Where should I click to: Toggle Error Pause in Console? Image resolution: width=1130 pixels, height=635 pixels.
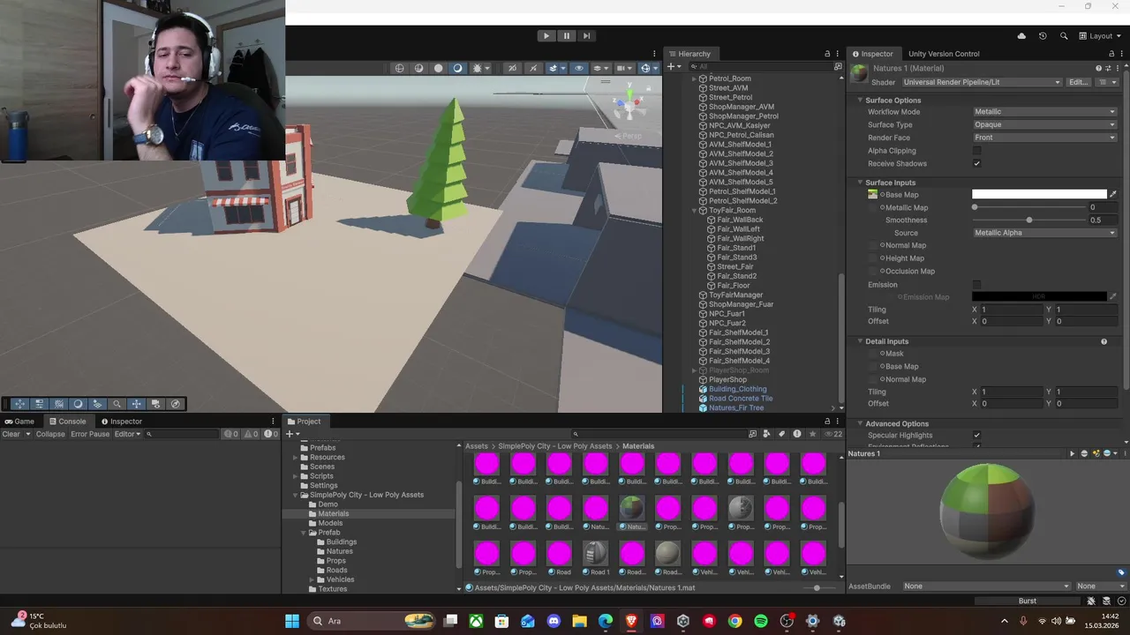[x=90, y=434]
